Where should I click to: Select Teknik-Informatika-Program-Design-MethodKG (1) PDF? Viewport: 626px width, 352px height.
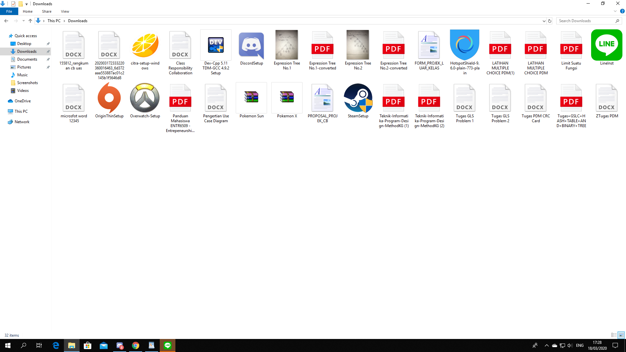(394, 105)
